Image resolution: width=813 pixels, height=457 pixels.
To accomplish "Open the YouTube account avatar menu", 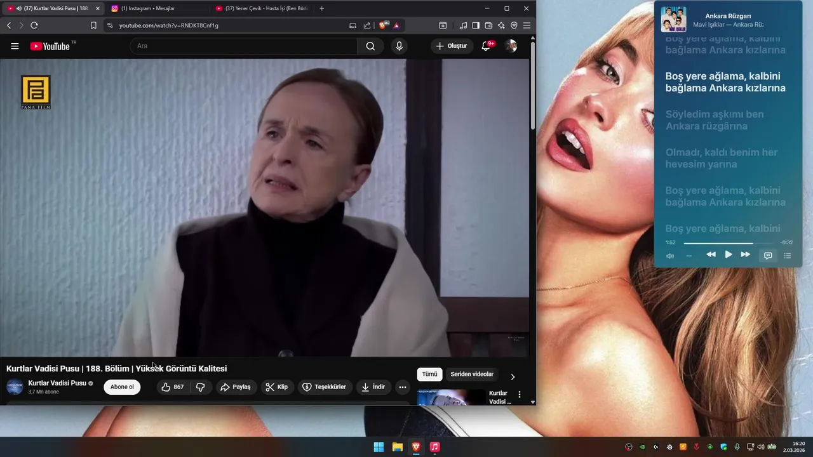I will [x=511, y=46].
